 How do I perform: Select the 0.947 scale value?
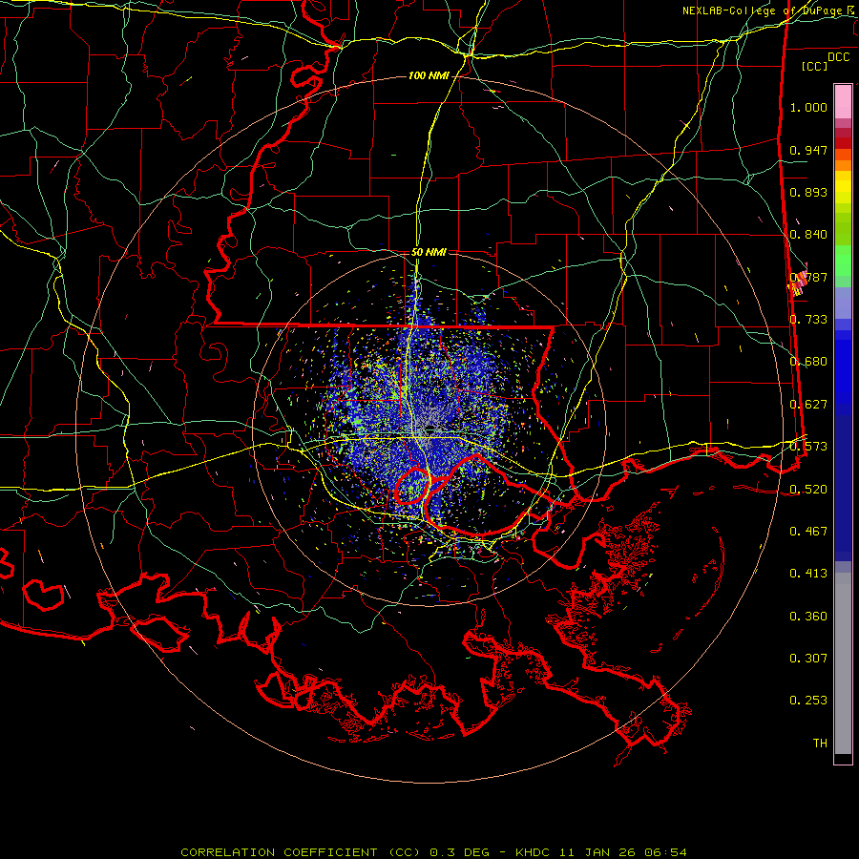coord(808,150)
